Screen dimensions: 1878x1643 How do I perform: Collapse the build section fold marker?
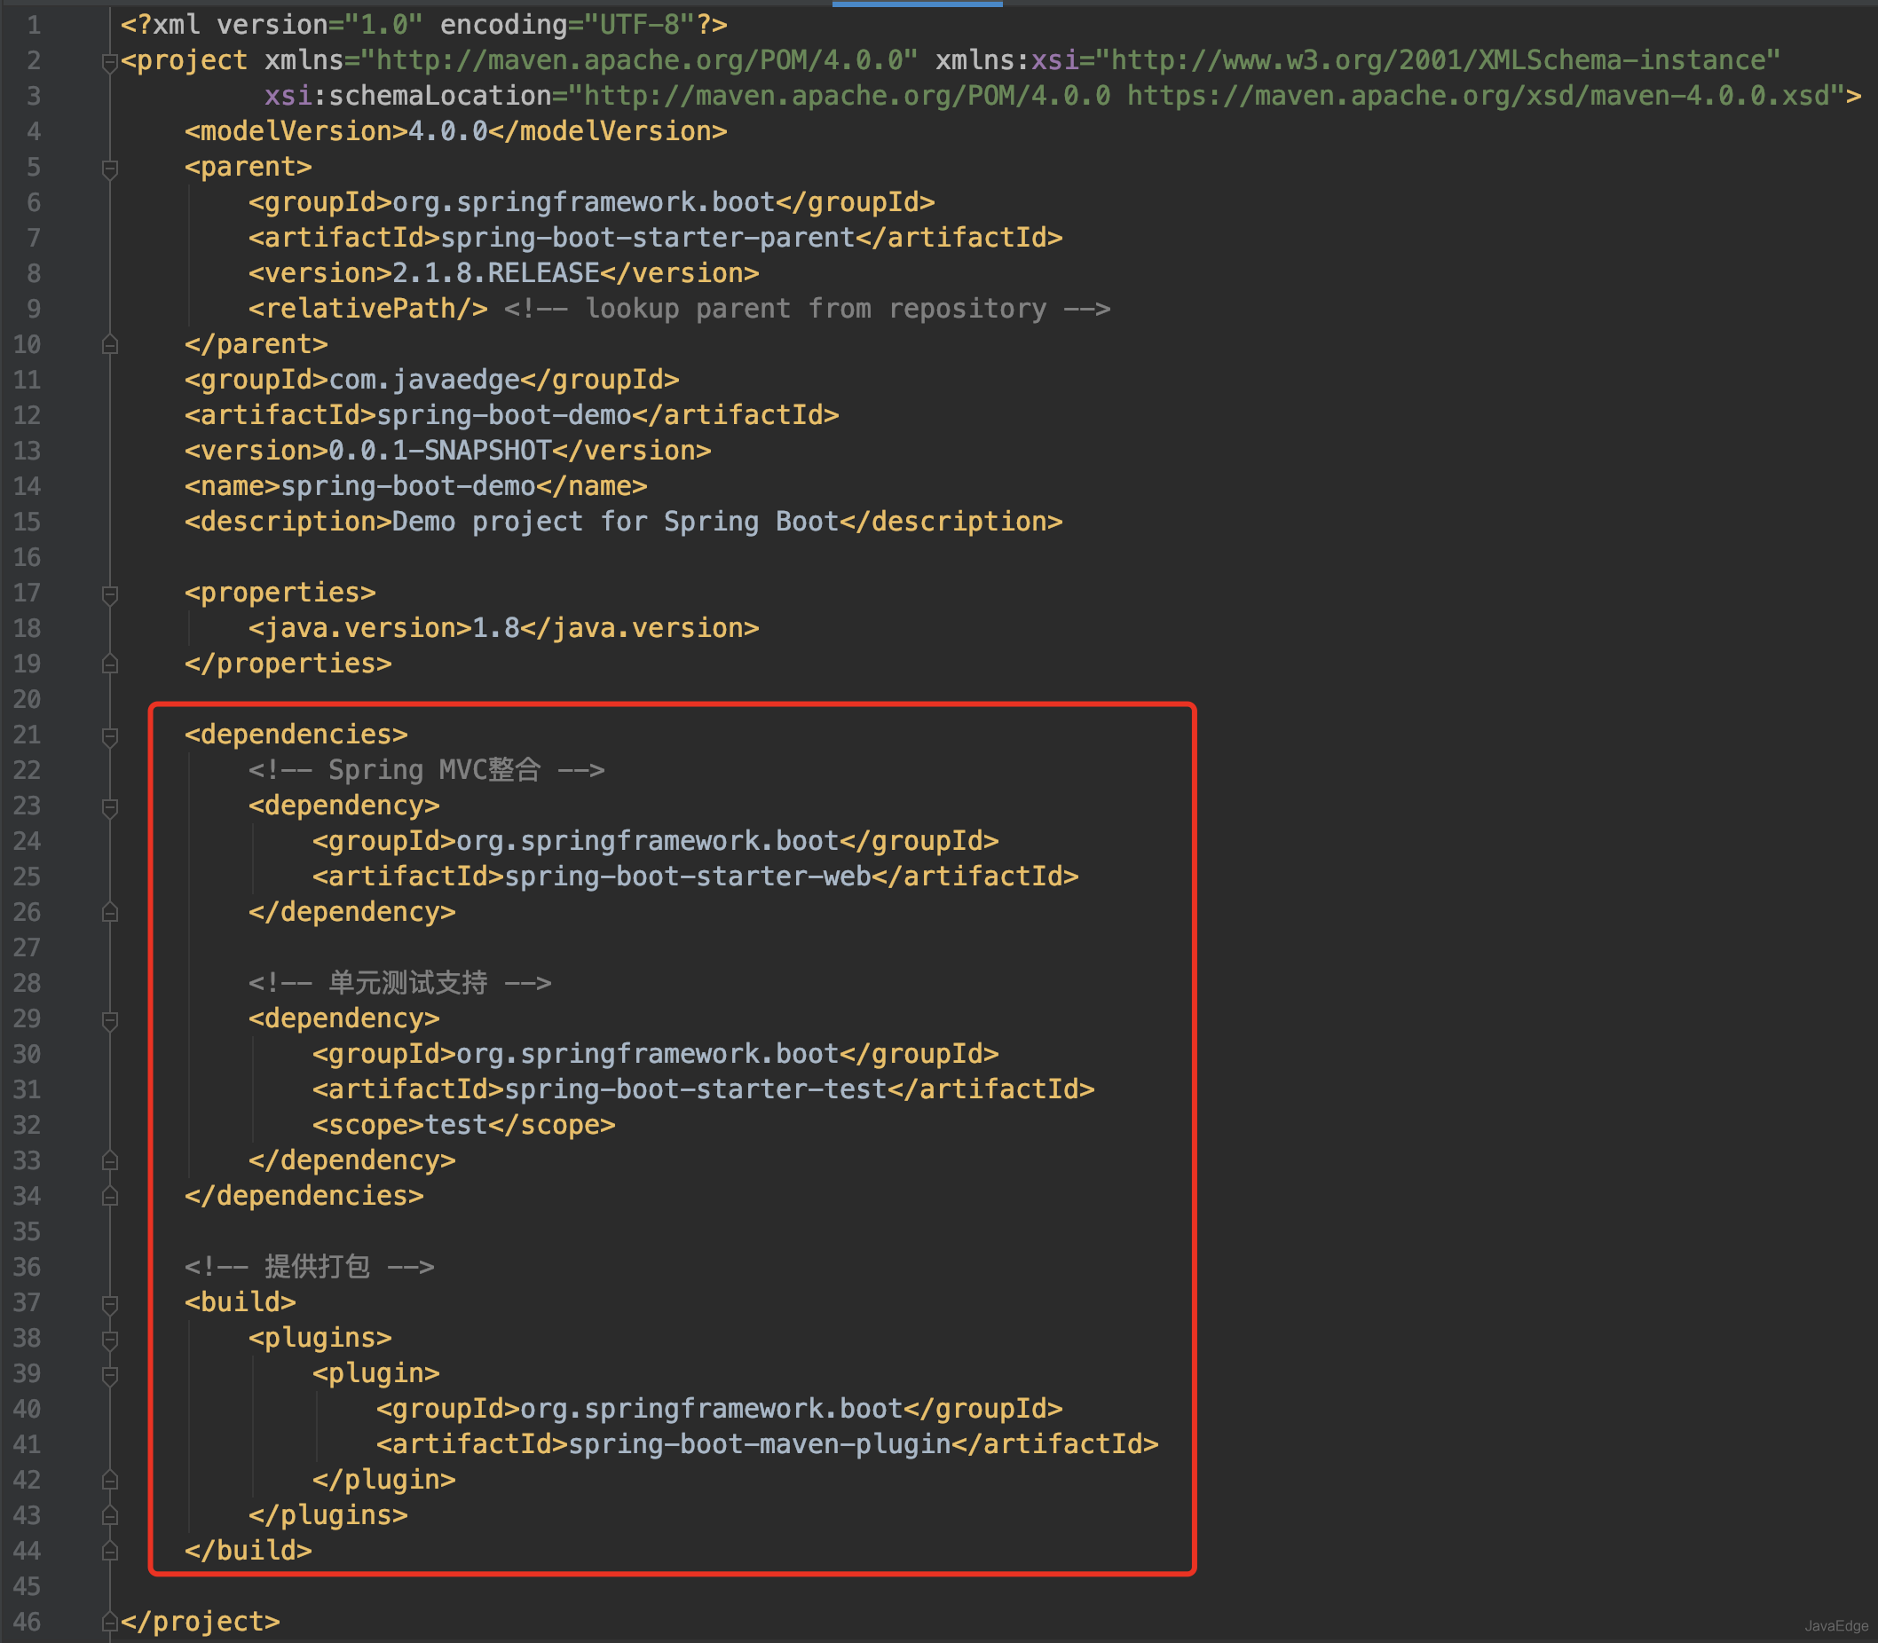(x=110, y=1302)
